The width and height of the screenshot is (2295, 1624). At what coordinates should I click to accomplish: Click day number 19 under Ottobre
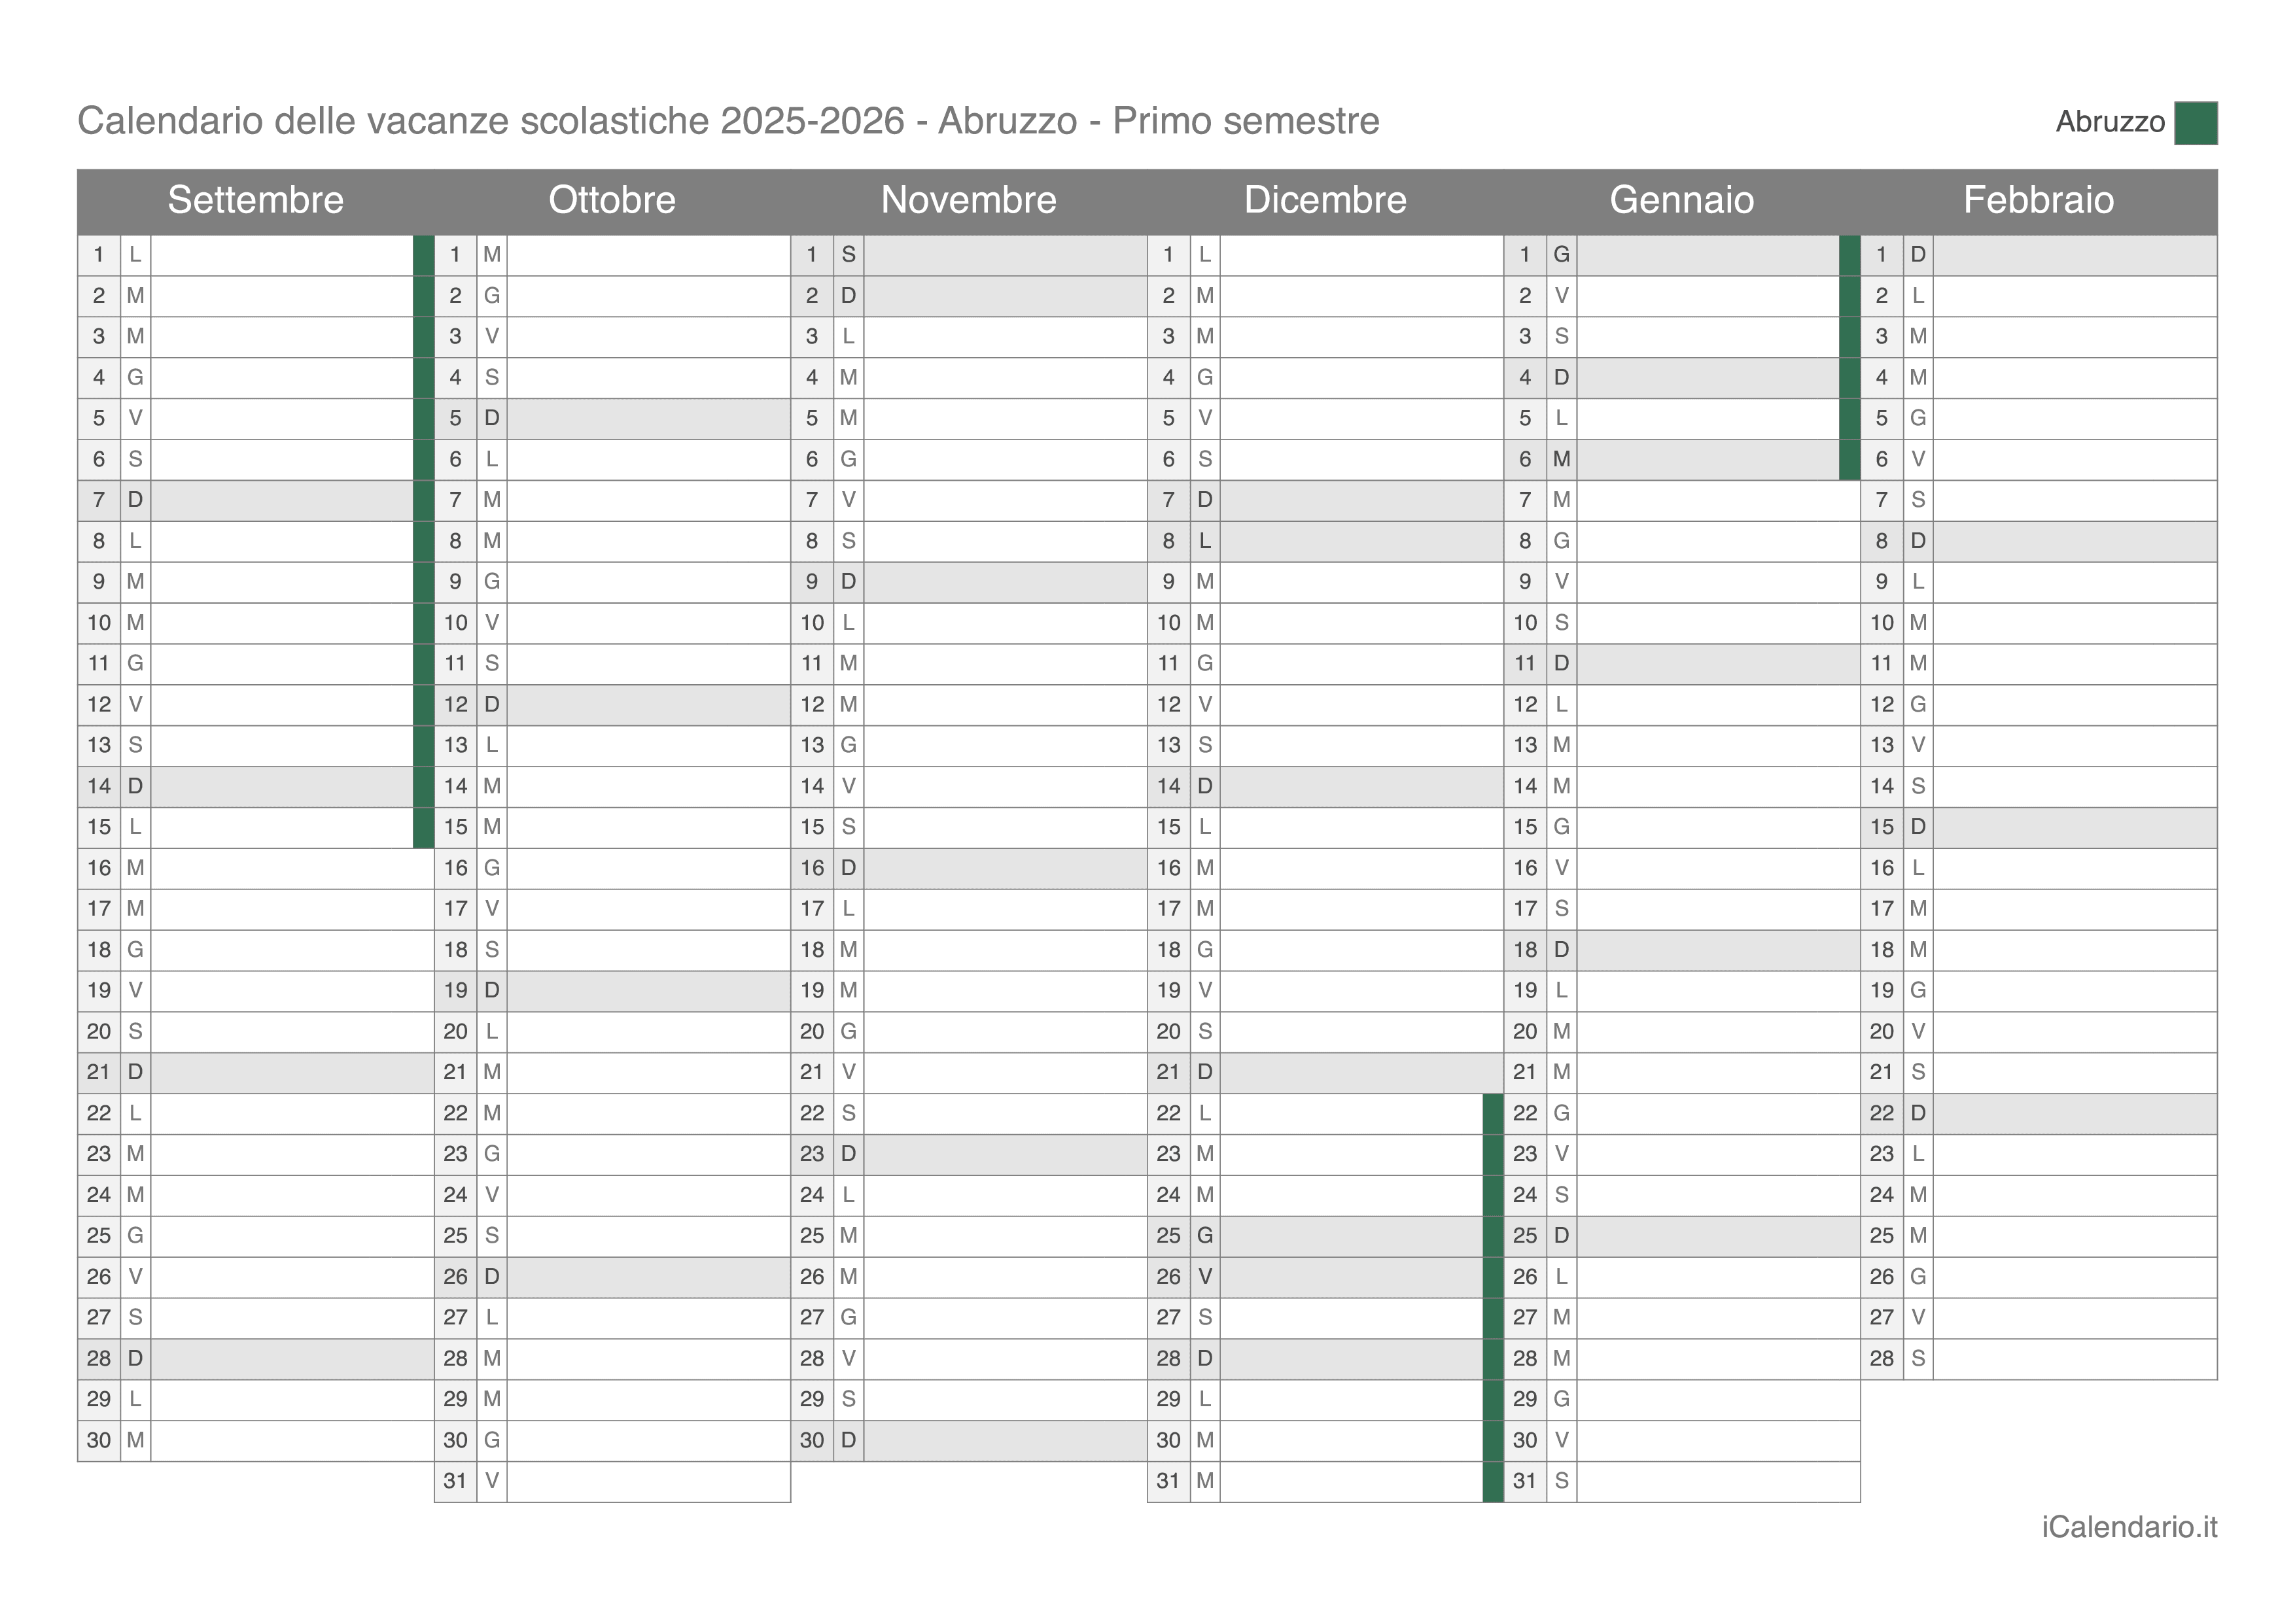pyautogui.click(x=455, y=990)
